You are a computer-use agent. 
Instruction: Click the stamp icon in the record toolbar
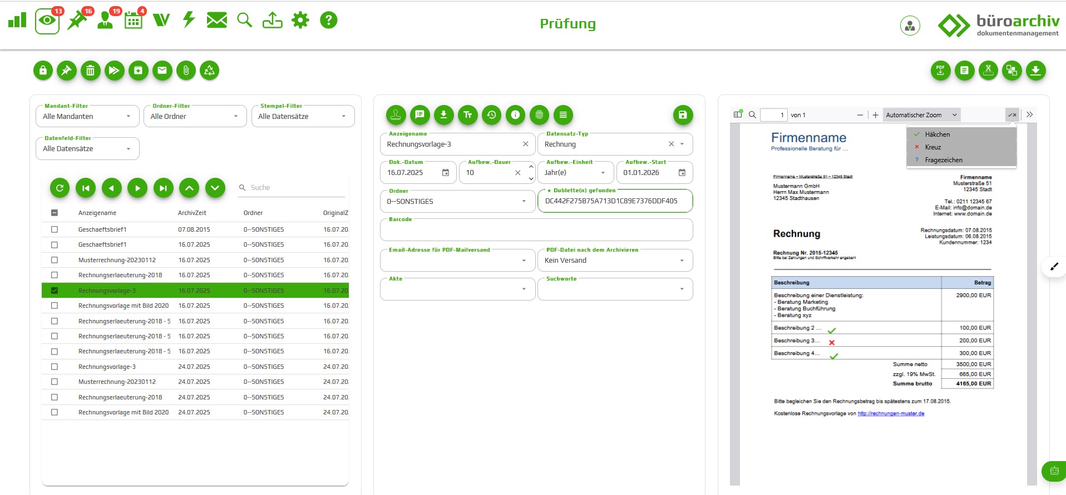[396, 115]
